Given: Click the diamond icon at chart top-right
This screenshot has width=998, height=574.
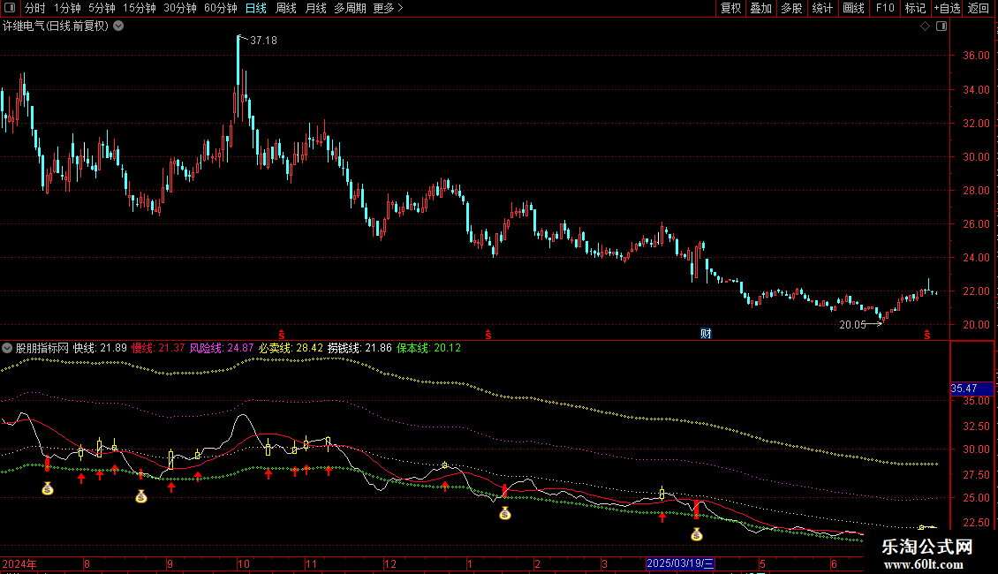Looking at the screenshot, I should click(925, 26).
